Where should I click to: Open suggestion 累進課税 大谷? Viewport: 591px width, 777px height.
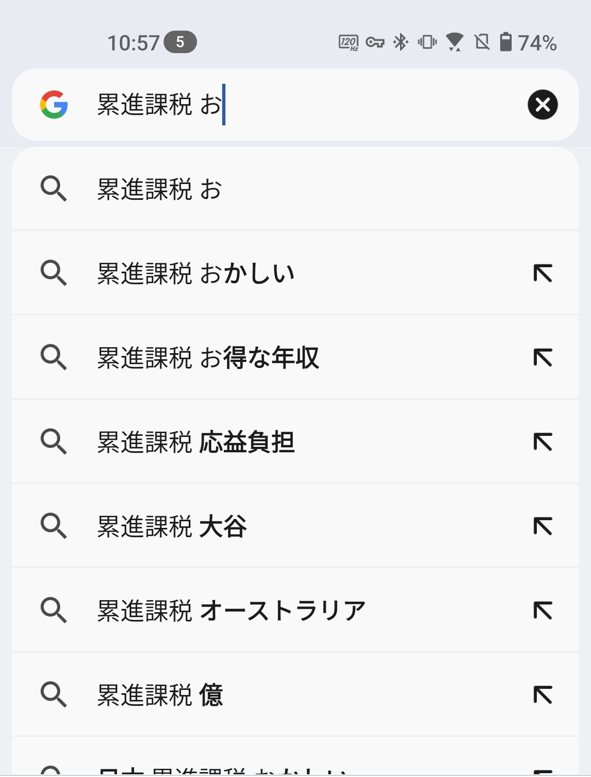[296, 526]
